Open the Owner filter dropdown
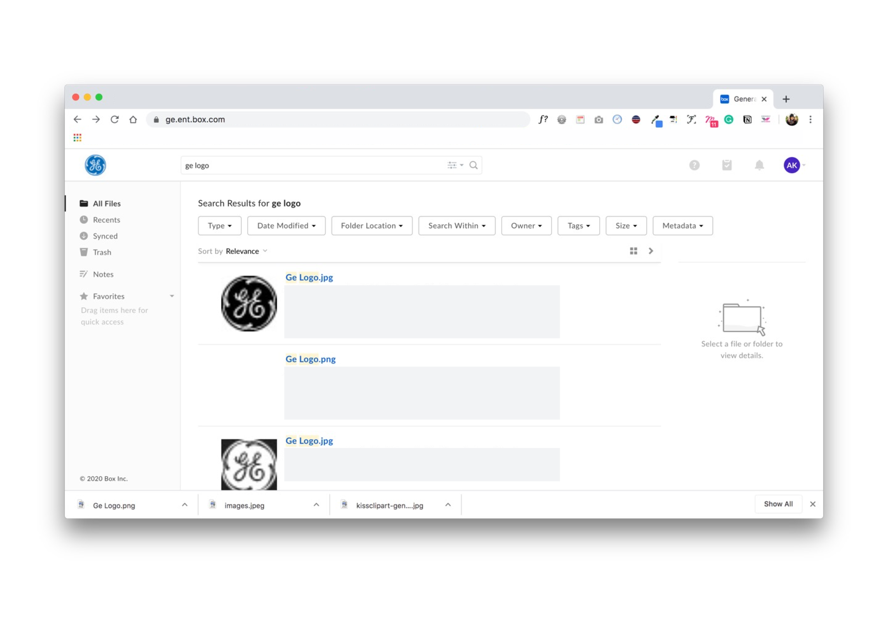This screenshot has width=888, height=631. (x=526, y=226)
